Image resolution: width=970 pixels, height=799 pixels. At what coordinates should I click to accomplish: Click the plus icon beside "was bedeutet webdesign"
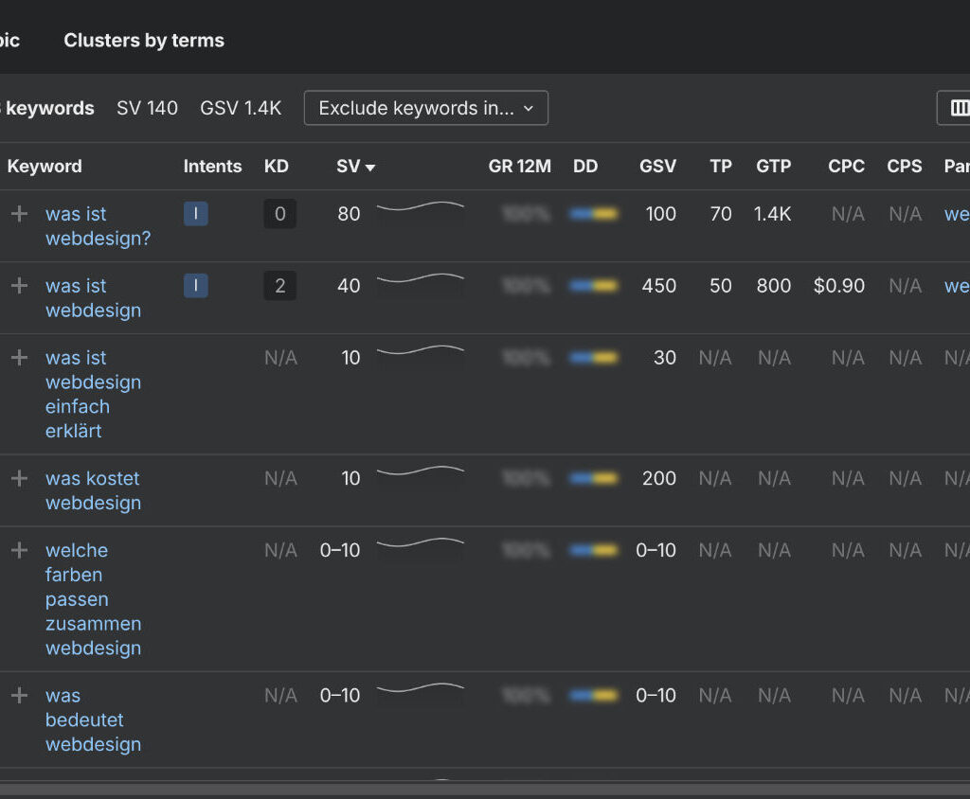pyautogui.click(x=19, y=695)
